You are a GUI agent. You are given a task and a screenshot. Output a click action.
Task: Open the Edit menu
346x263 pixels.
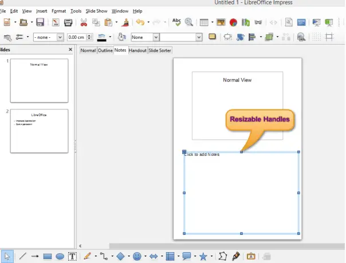click(14, 11)
